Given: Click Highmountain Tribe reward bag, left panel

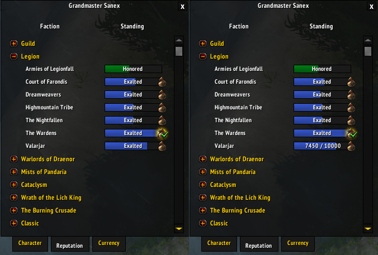Looking at the screenshot, I should (162, 108).
